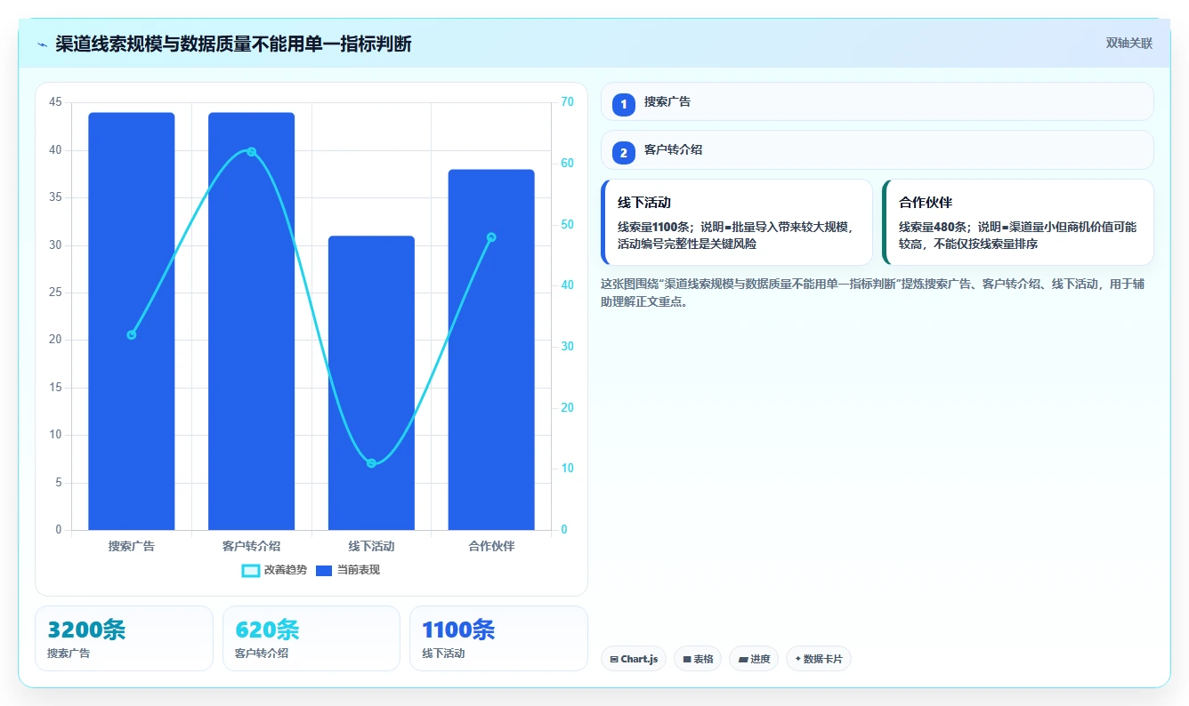Open the 线下活动 detail card

pyautogui.click(x=737, y=222)
